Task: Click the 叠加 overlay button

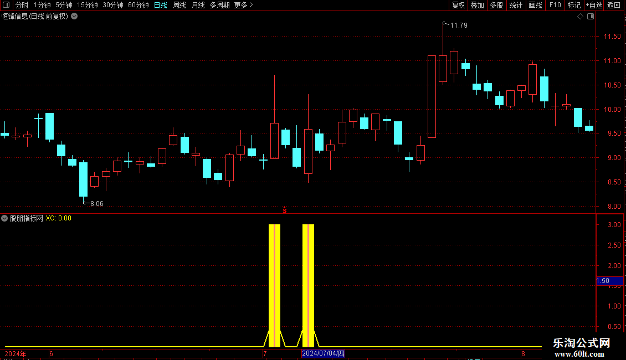Action: pos(478,5)
